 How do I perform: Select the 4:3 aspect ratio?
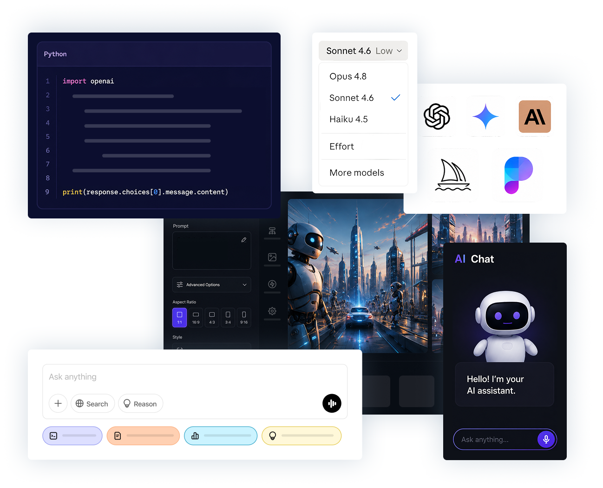tap(212, 317)
